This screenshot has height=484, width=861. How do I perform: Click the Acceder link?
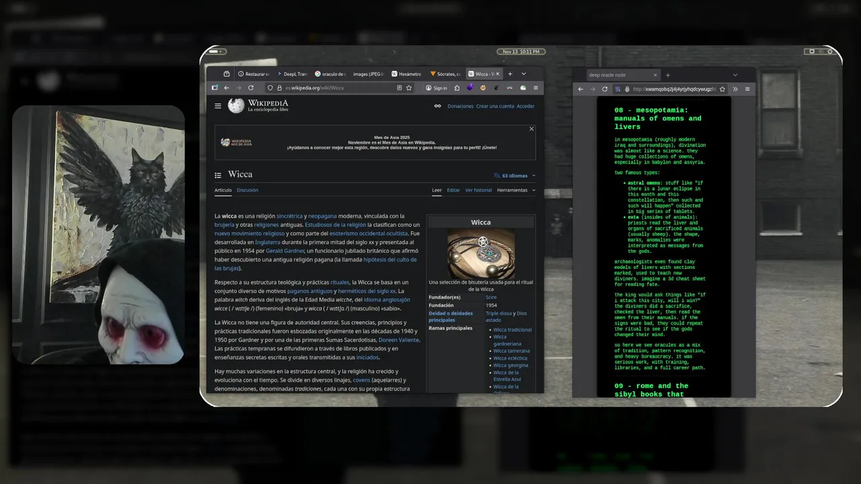tap(525, 106)
